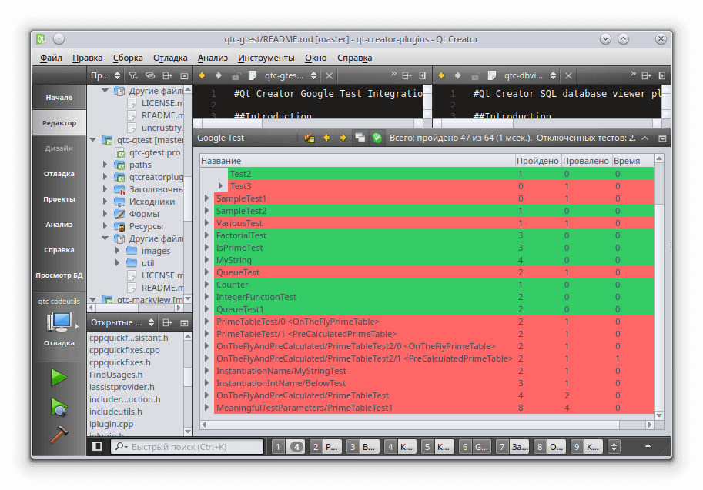Screen dimensions: 703x490
Task: Select the qtc-codeutils kit monitor icon
Action: click(59, 322)
